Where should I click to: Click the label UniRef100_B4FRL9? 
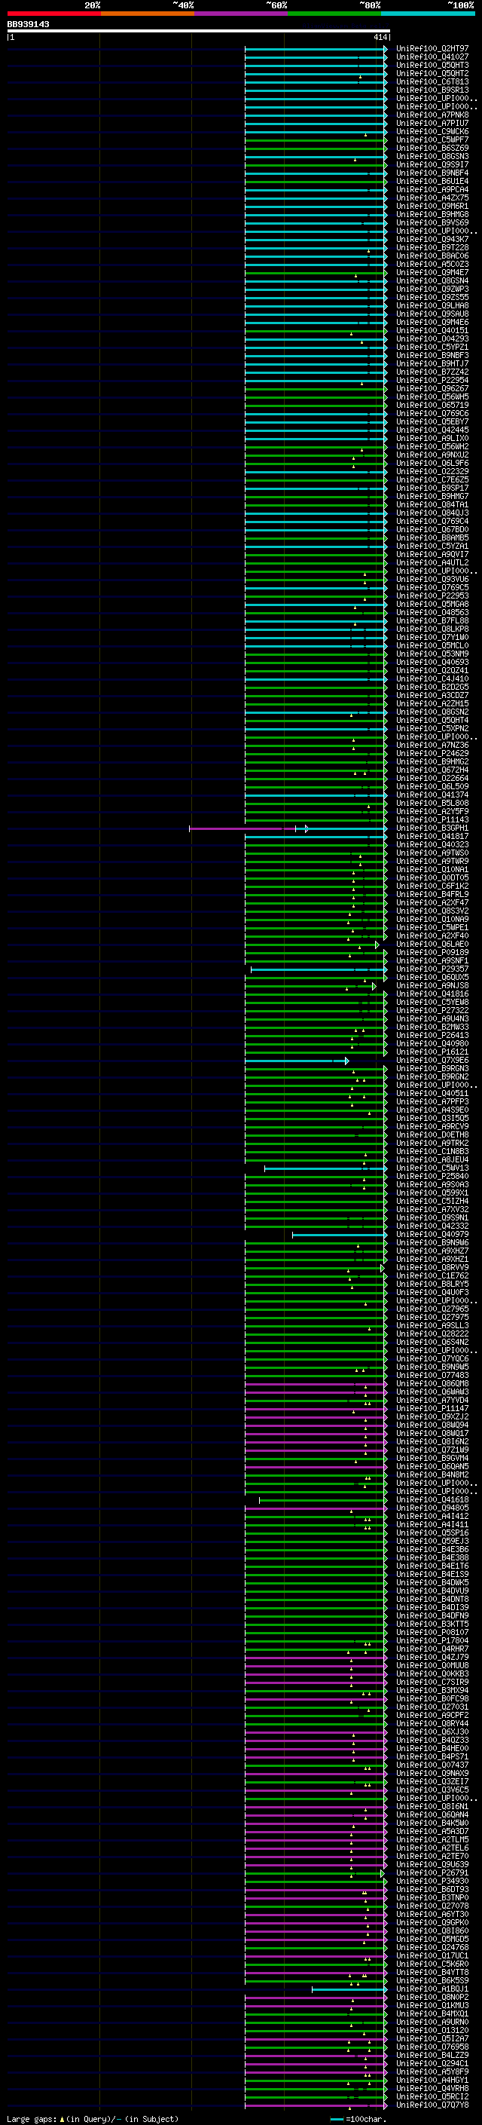(432, 894)
